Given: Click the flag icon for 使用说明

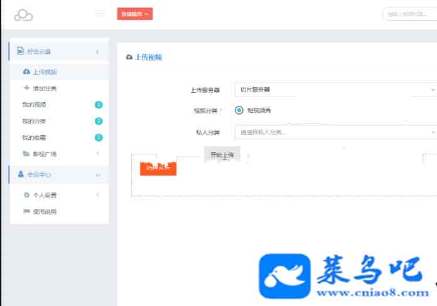Looking at the screenshot, I should [x=26, y=211].
